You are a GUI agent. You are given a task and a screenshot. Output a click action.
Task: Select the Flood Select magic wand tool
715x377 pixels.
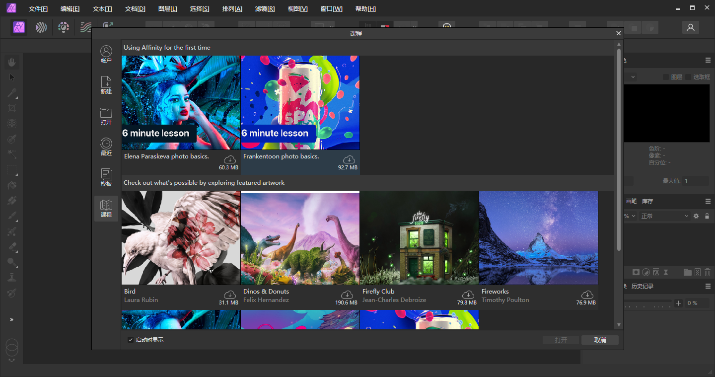[12, 154]
